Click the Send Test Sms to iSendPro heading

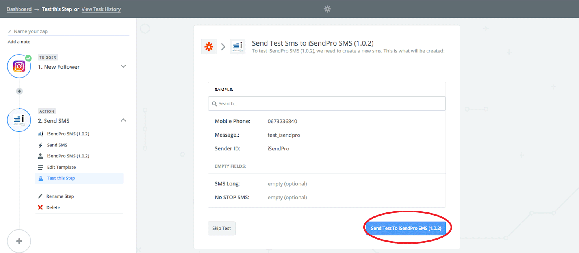[x=313, y=43]
